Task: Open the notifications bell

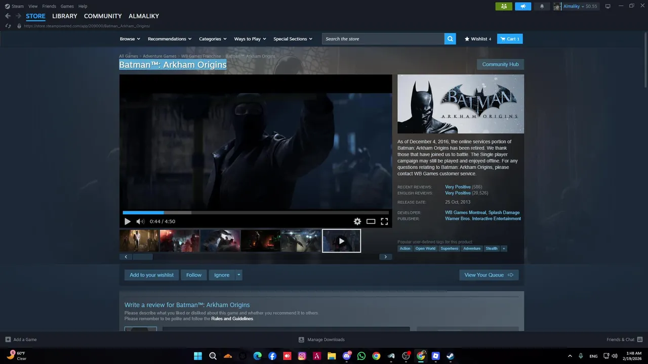Action: pyautogui.click(x=542, y=6)
